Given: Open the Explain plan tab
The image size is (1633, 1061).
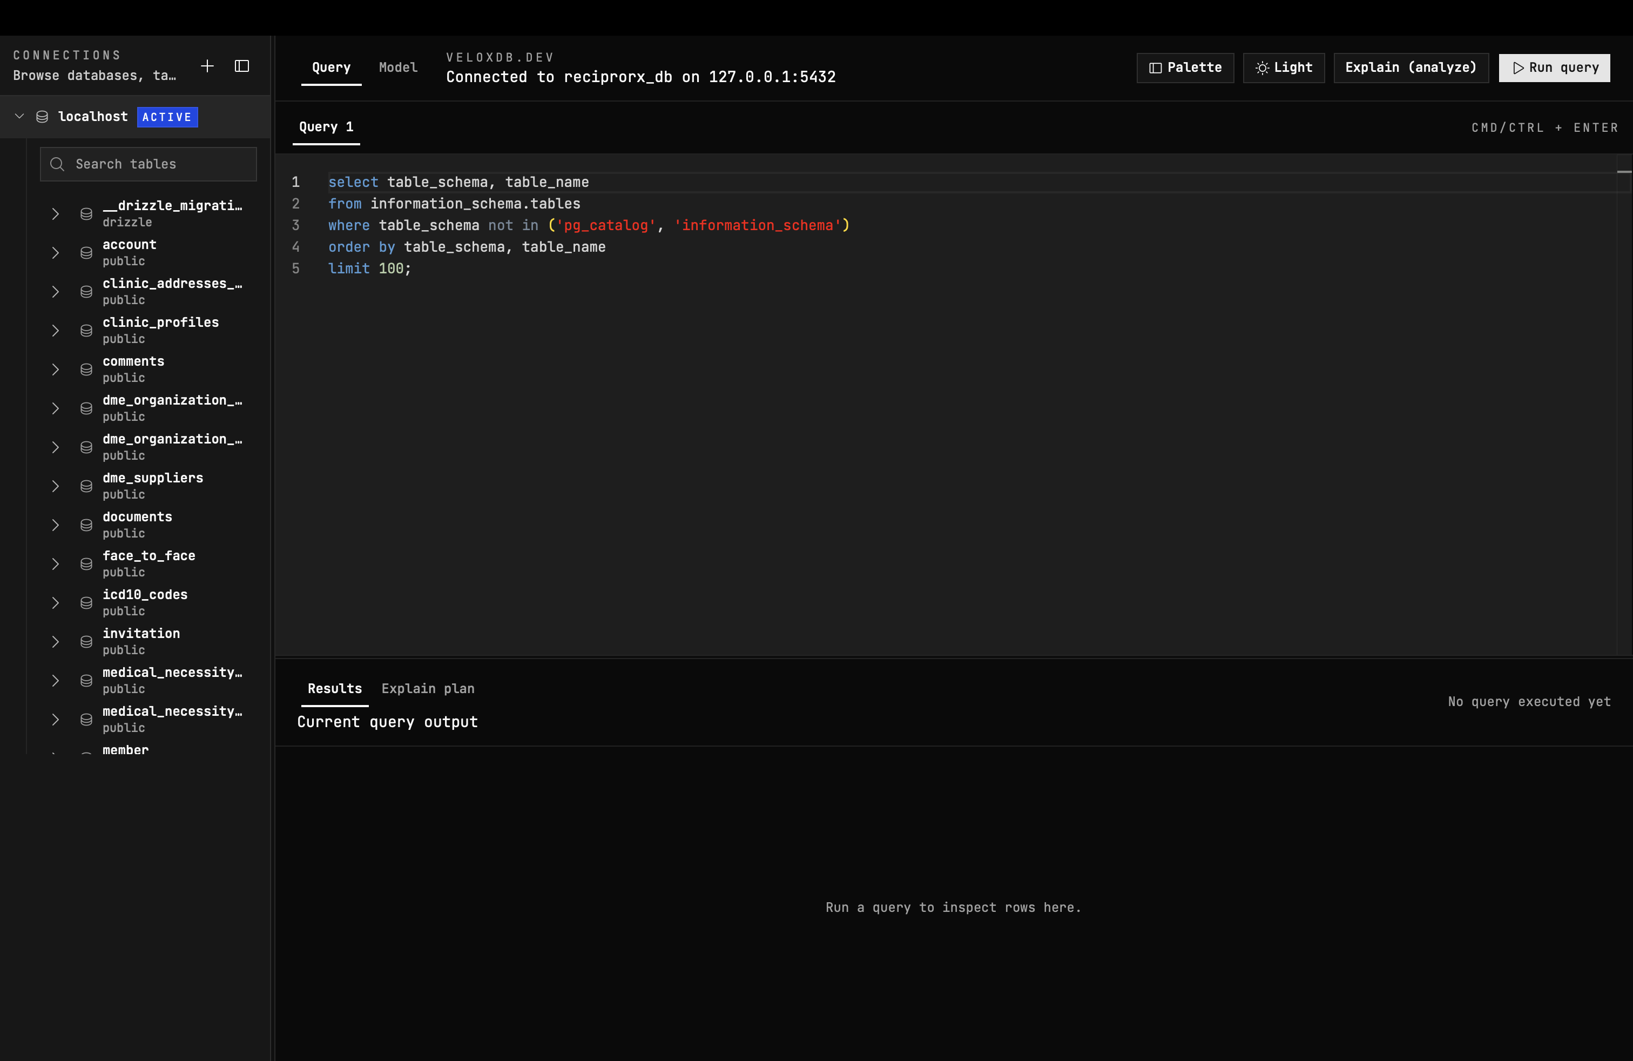Looking at the screenshot, I should pos(428,688).
